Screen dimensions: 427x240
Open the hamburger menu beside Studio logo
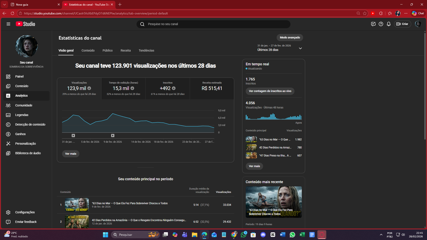[8, 24]
